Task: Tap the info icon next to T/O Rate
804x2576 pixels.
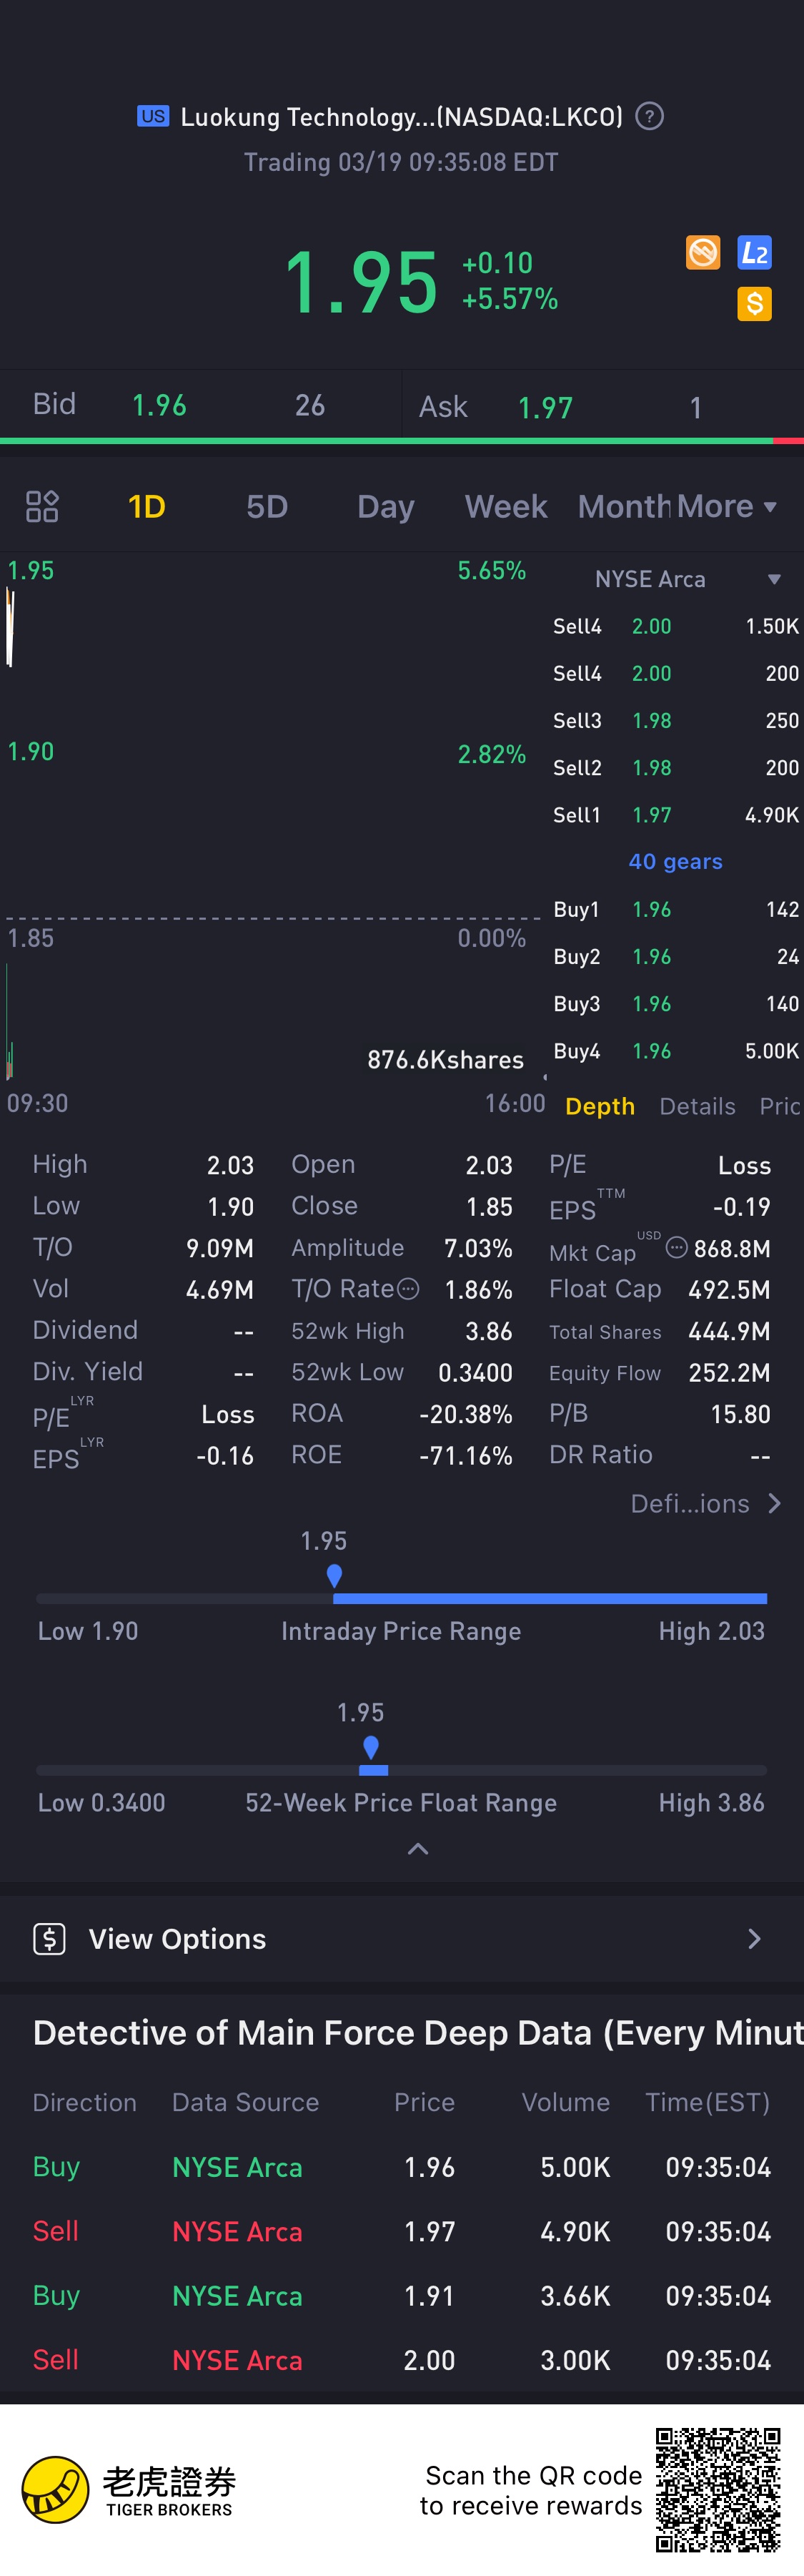Action: click(409, 1289)
